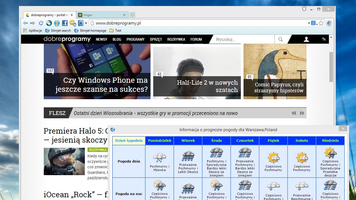The height and width of the screenshot is (200, 356).
Task: Open the Windows Phone article tile
Action: pos(97,71)
